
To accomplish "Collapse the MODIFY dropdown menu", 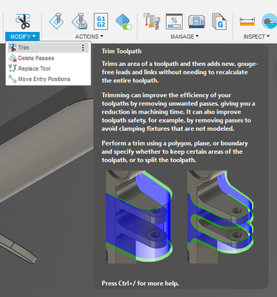I will coord(22,36).
